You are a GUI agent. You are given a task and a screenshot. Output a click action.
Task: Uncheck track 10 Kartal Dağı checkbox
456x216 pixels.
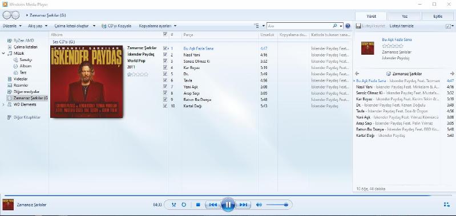pos(165,105)
